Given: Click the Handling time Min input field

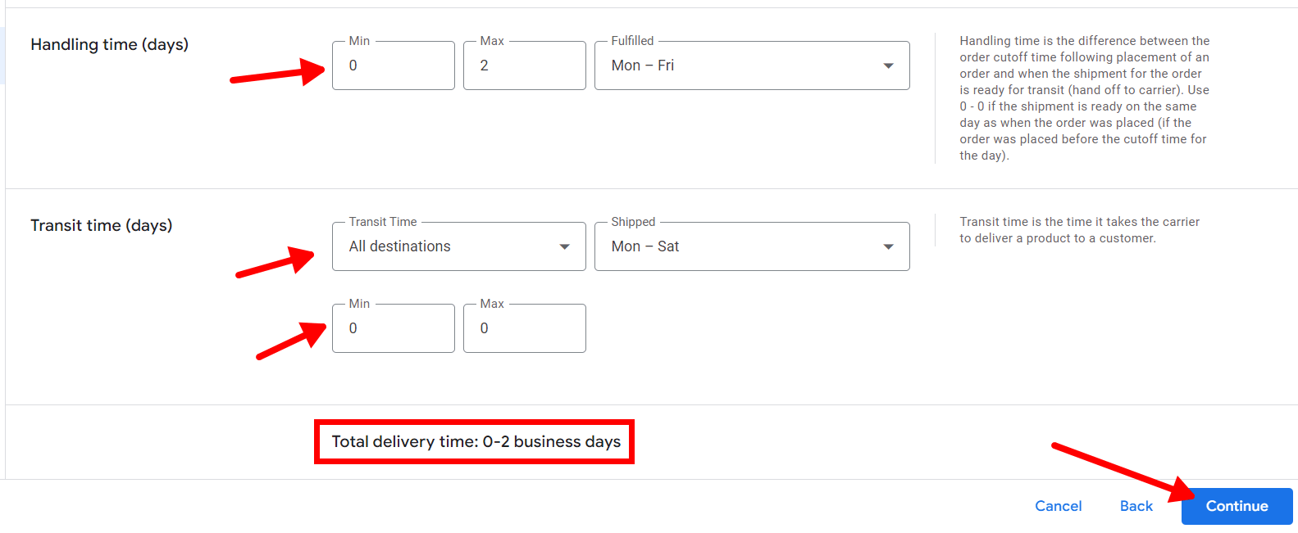Looking at the screenshot, I should [393, 65].
